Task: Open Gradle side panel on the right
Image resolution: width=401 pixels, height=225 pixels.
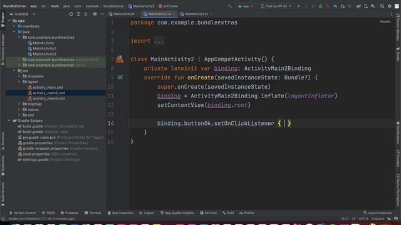Action: pyautogui.click(x=398, y=54)
